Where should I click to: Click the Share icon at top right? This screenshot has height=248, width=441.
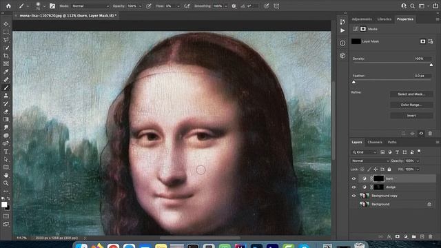tap(435, 6)
